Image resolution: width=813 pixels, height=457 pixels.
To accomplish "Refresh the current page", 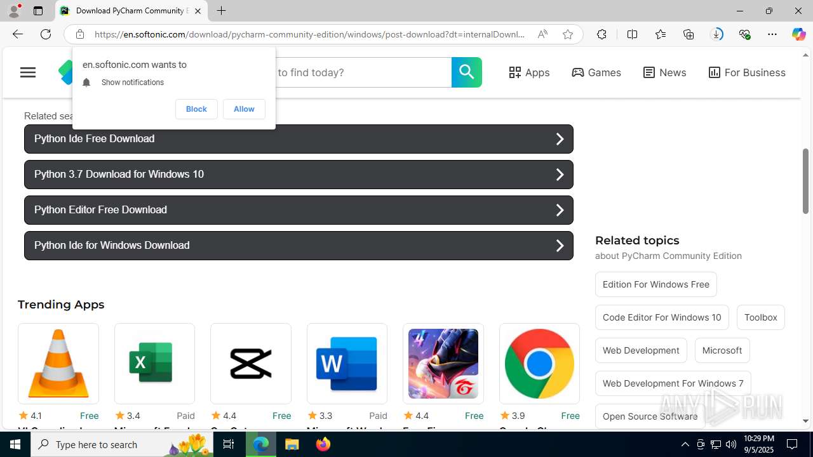I will click(46, 34).
